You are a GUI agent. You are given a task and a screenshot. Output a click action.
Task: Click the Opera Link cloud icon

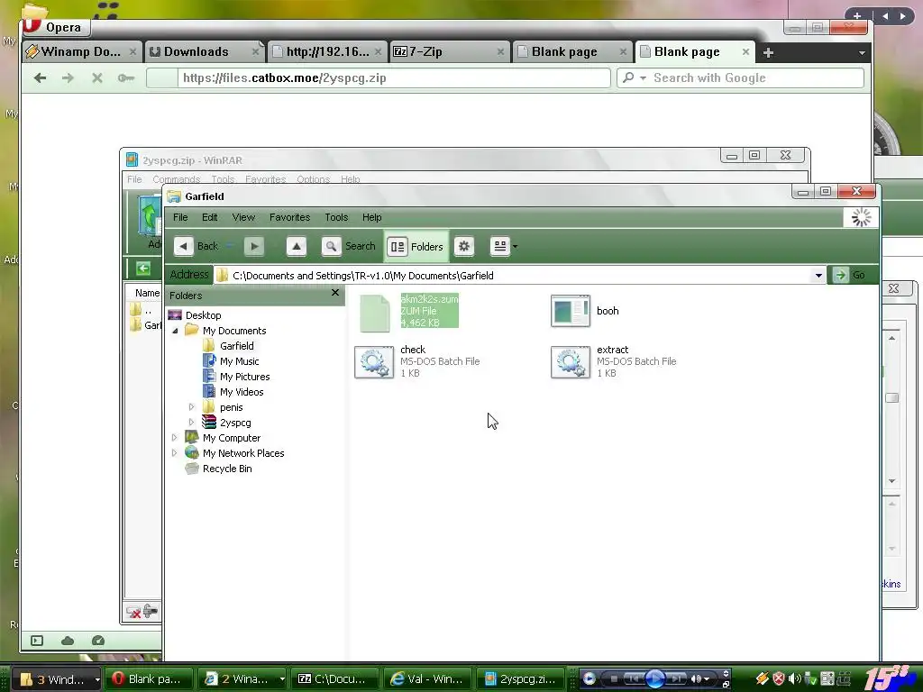67,641
